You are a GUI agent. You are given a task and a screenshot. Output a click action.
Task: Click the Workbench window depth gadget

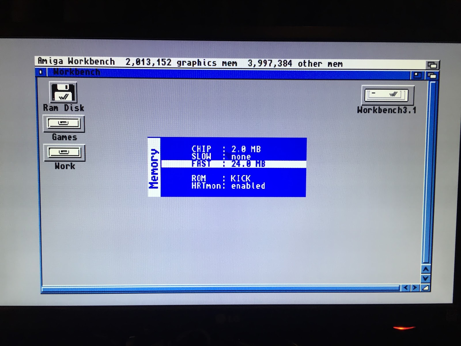click(432, 76)
